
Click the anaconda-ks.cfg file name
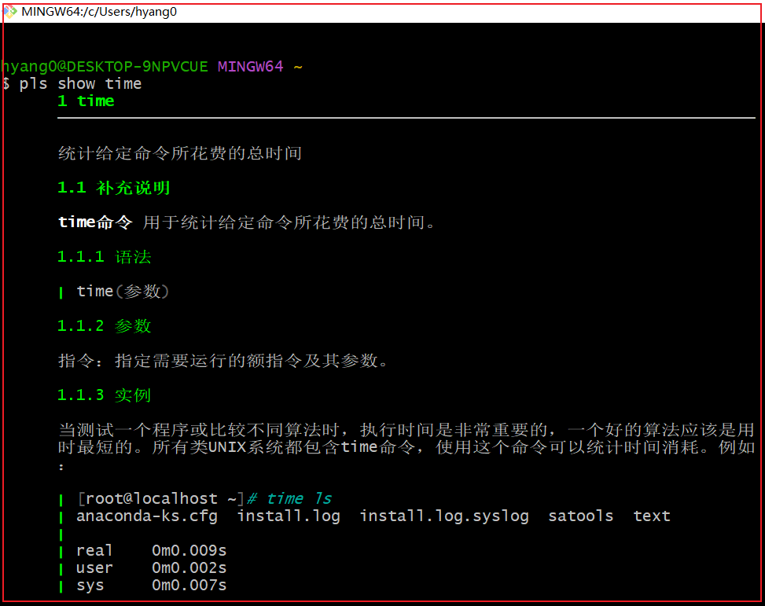pos(147,516)
